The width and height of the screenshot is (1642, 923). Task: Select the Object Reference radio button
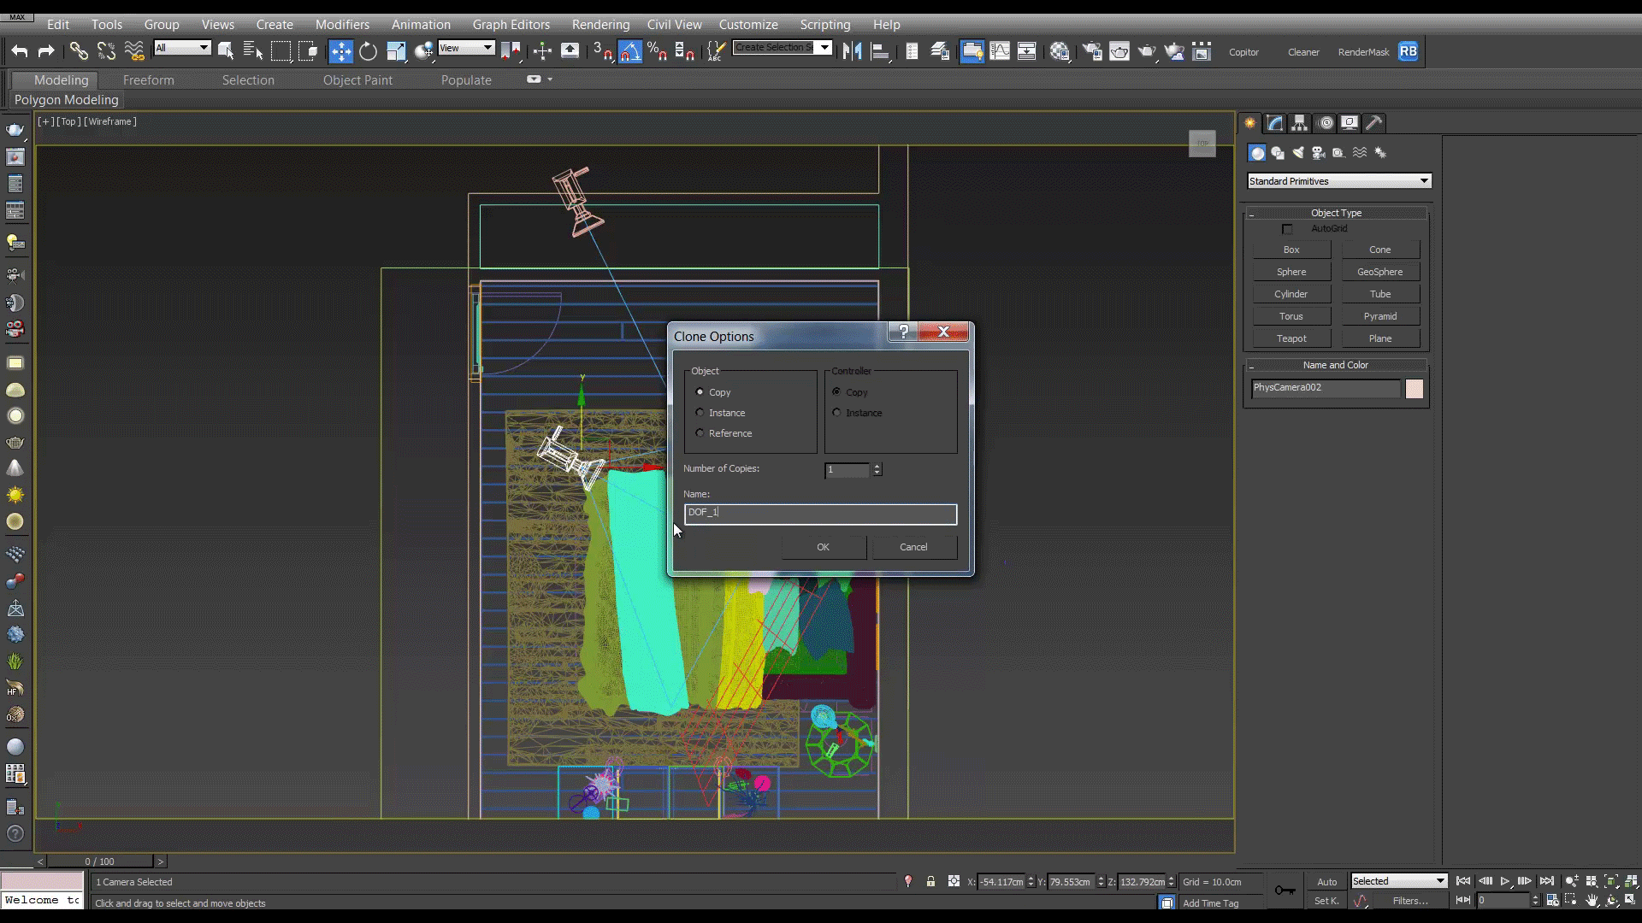coord(700,433)
